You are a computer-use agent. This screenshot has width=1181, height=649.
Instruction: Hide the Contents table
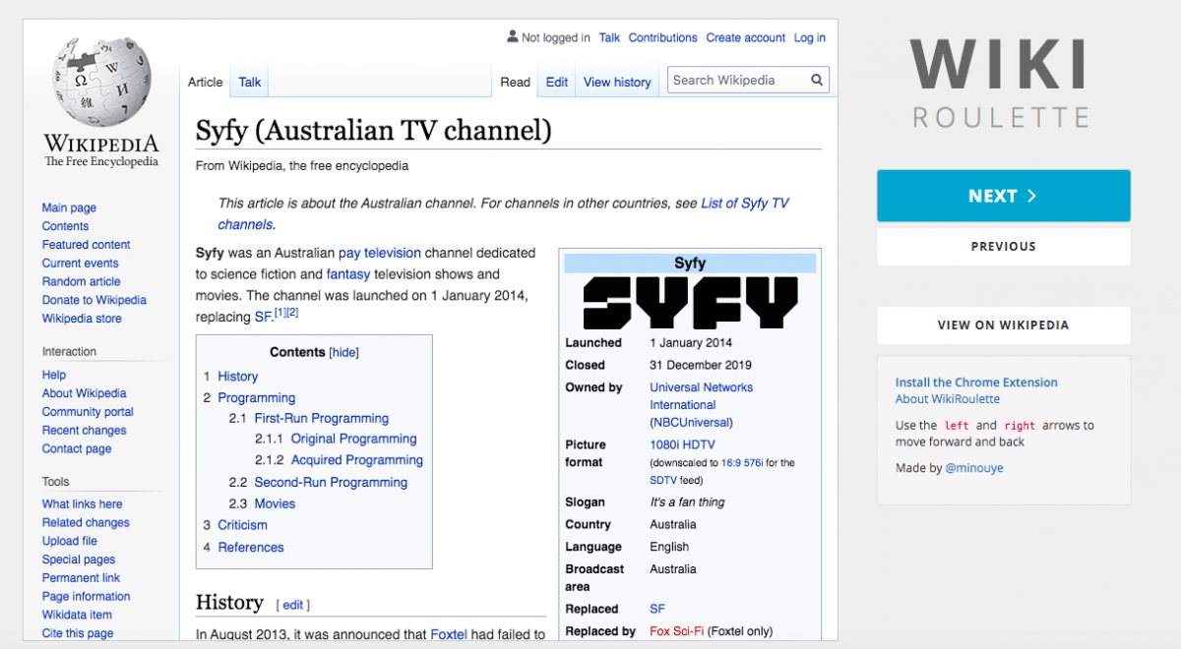(x=343, y=353)
